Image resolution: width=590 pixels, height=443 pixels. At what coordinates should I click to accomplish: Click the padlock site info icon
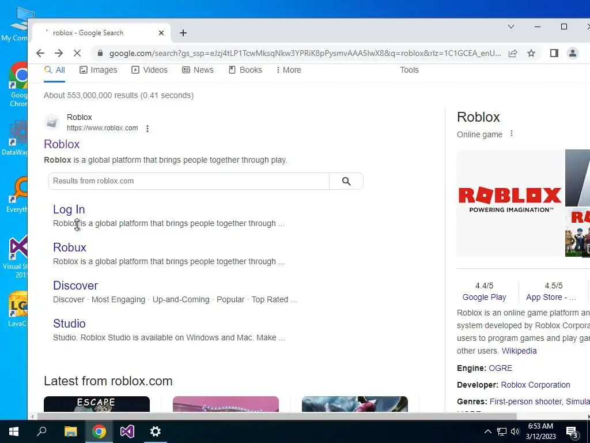click(x=100, y=53)
